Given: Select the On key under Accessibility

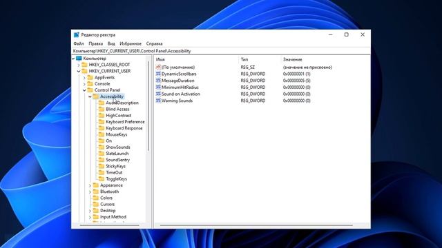Looking at the screenshot, I should click(x=109, y=141).
